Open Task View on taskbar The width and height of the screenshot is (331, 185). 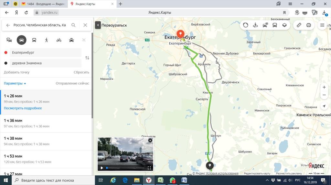click(x=101, y=180)
